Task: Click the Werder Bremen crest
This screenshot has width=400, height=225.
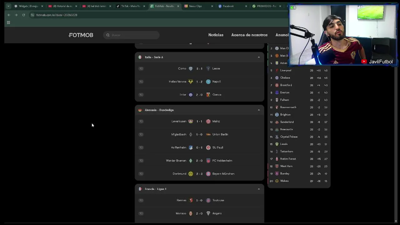Action: point(191,161)
